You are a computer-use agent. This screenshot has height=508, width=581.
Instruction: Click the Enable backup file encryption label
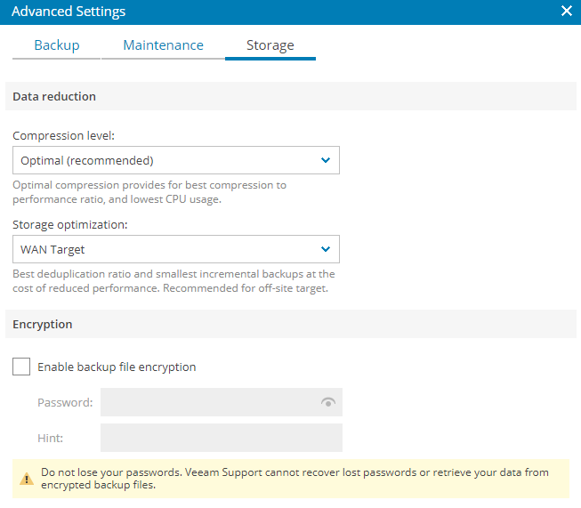[117, 367]
